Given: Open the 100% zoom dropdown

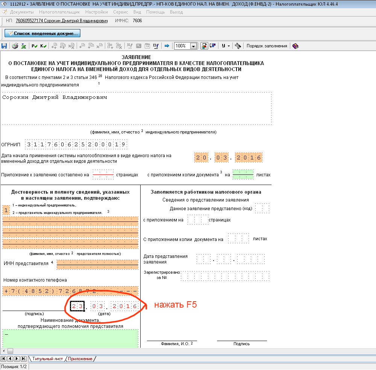Looking at the screenshot, I should [x=194, y=46].
